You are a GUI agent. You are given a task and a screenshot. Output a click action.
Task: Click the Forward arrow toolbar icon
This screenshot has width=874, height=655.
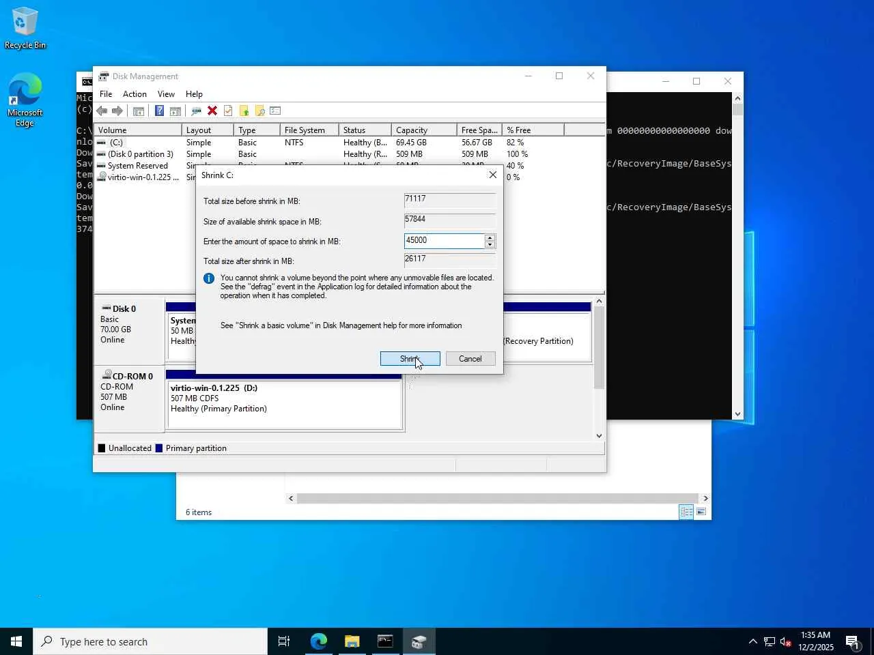[x=117, y=111]
